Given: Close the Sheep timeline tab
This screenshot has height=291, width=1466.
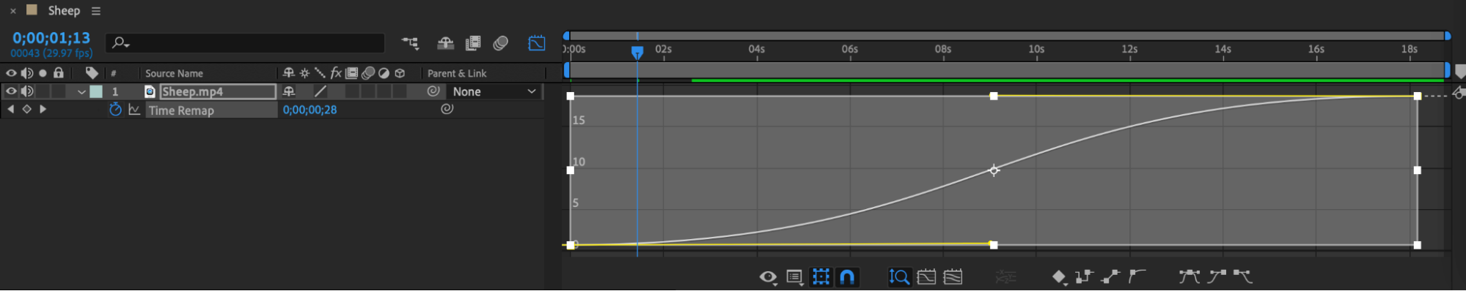Looking at the screenshot, I should click(13, 11).
